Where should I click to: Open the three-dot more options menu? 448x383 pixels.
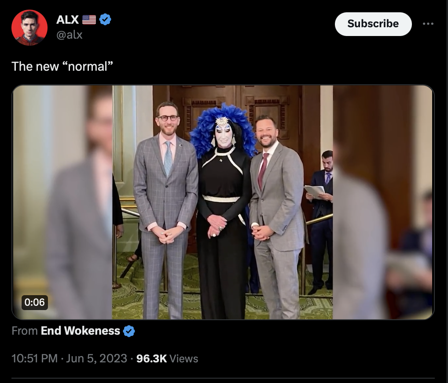click(428, 24)
